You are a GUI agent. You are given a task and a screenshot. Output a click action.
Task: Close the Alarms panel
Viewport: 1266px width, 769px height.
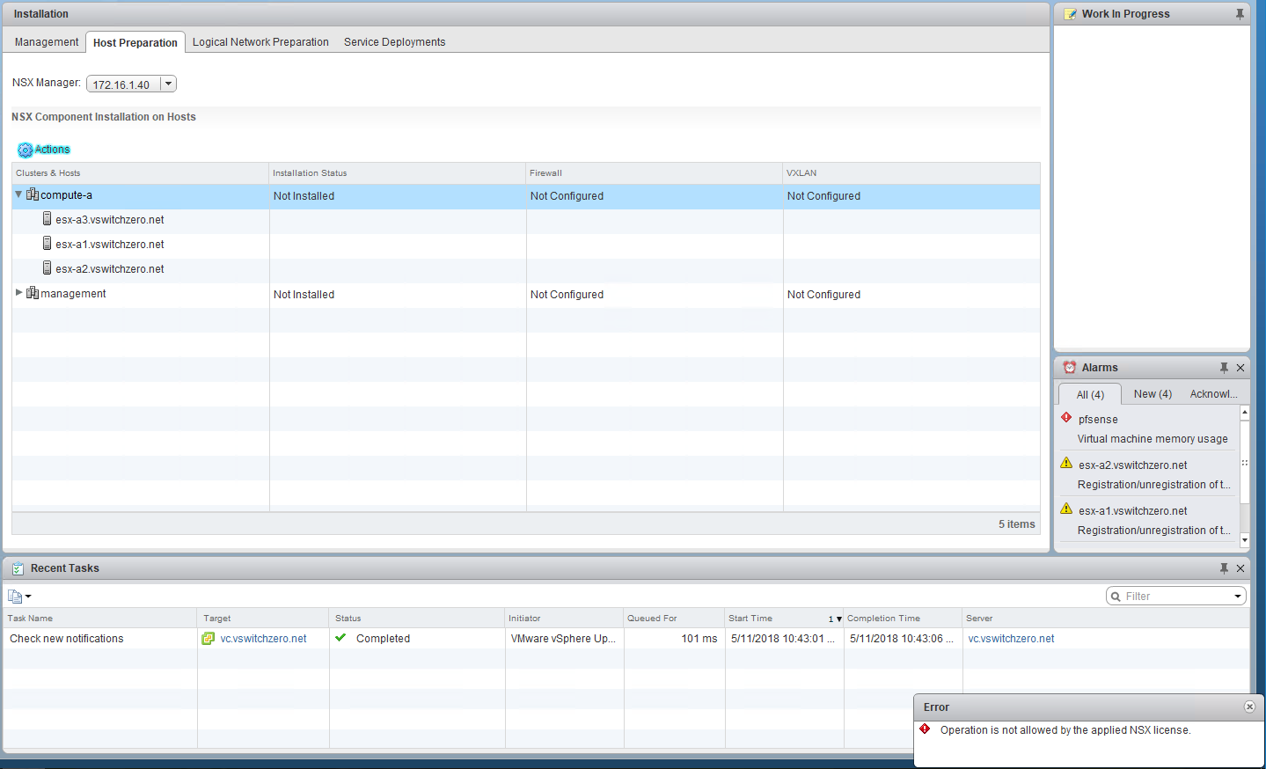click(1240, 368)
